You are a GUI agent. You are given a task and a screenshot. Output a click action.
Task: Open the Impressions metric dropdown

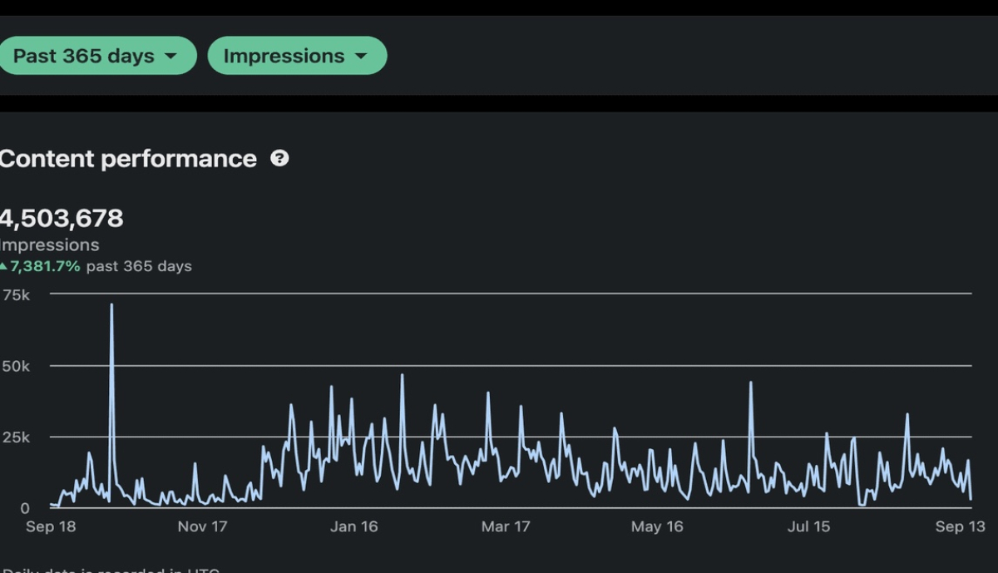[x=296, y=56]
